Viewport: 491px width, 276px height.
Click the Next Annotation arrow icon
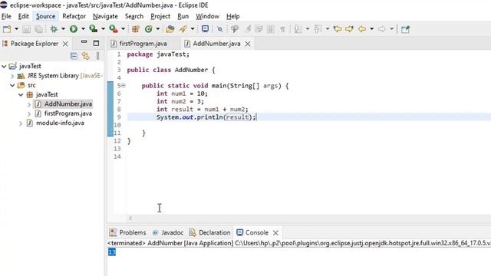pyautogui.click(x=298, y=29)
